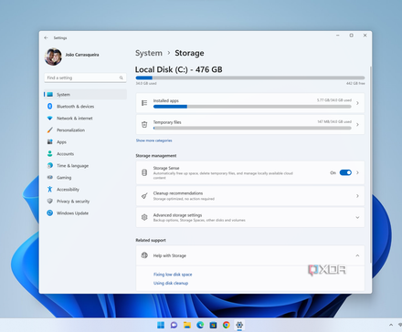The image size is (402, 332).
Task: Open the user profile picture
Action: [x=53, y=57]
